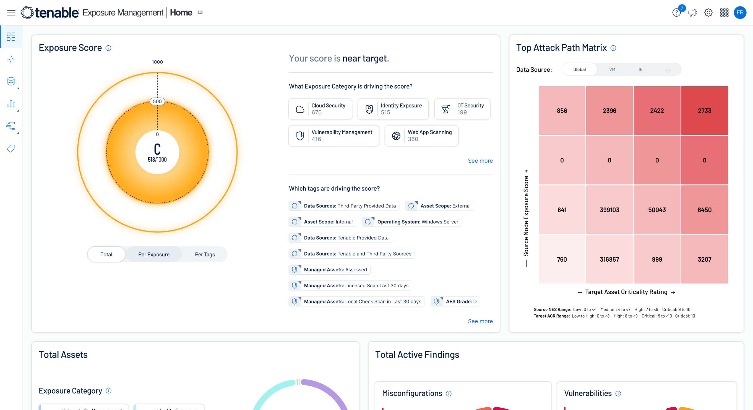This screenshot has width=753, height=410.
Task: Select the IE data source tab
Action: (x=640, y=69)
